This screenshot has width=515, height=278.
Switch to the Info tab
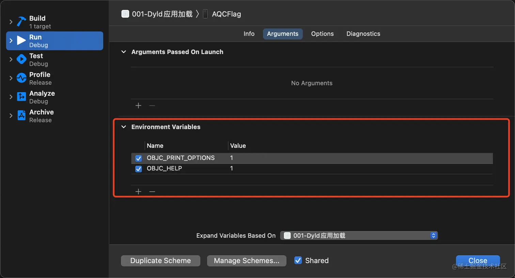[249, 34]
